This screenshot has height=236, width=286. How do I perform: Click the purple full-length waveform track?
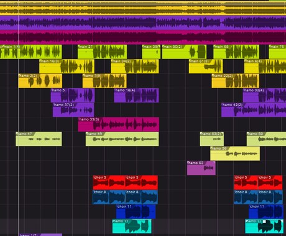tap(143, 23)
